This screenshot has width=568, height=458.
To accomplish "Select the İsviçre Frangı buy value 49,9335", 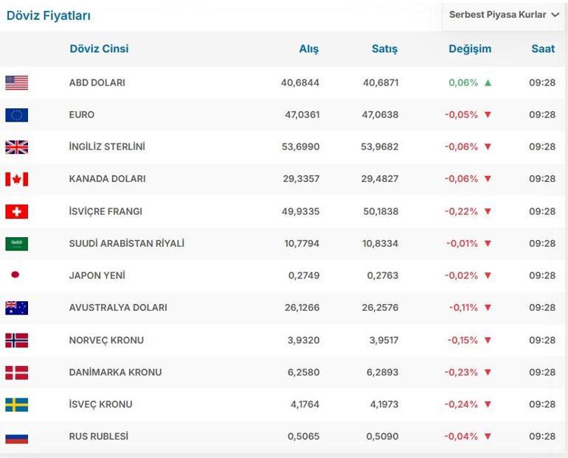I will pyautogui.click(x=301, y=211).
